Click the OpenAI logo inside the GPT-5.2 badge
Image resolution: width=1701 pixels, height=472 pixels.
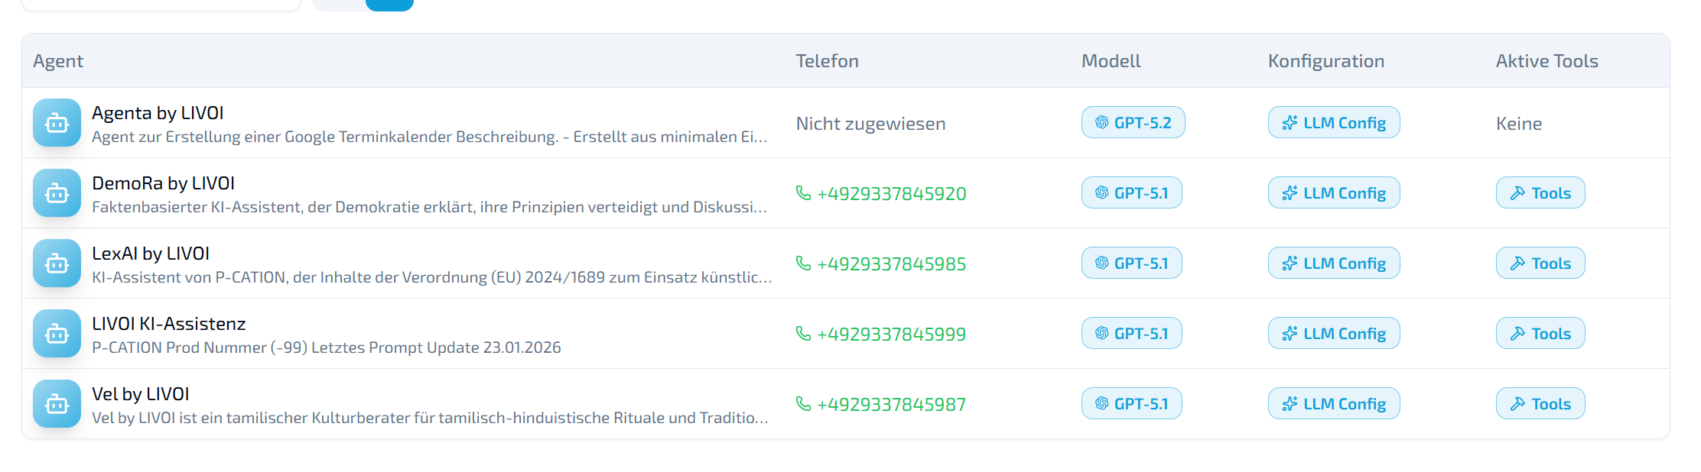tap(1101, 121)
